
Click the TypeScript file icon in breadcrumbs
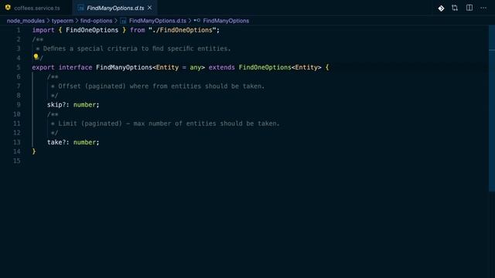(123, 21)
